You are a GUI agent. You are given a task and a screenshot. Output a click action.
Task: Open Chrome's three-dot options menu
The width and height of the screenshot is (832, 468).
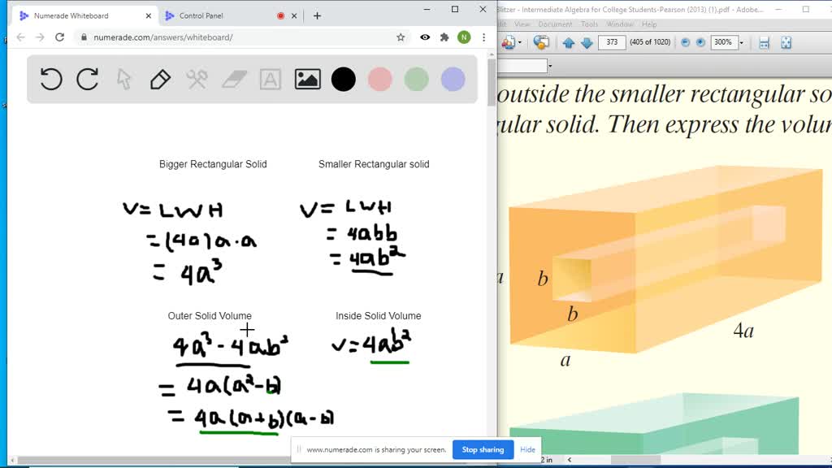point(484,37)
